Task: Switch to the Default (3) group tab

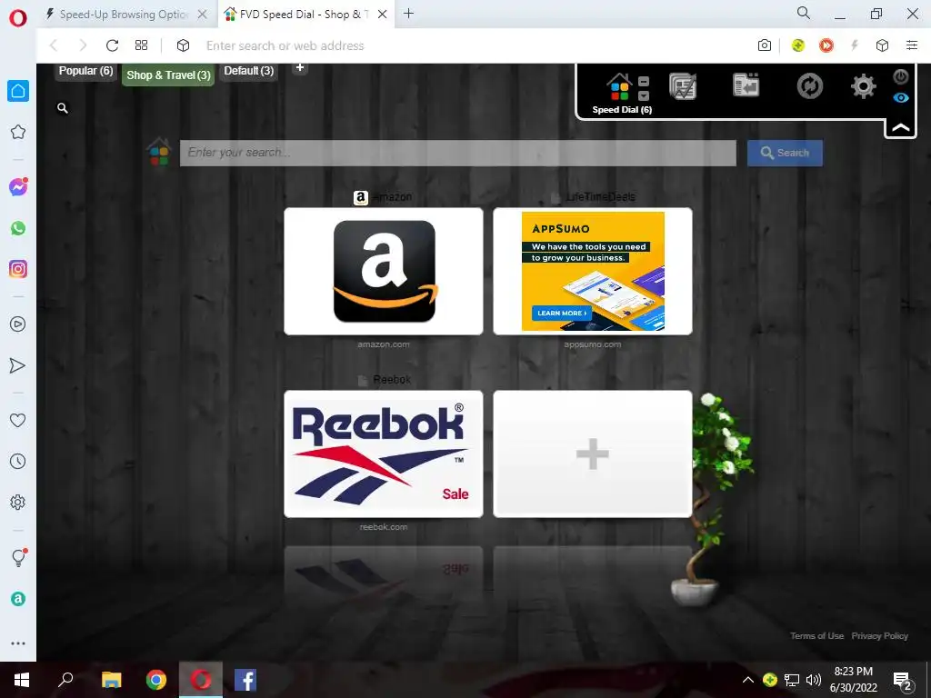Action: [248, 71]
